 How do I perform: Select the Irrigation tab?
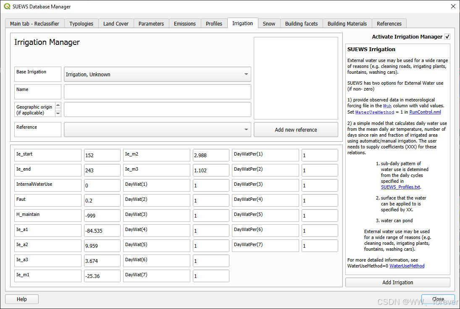click(243, 23)
